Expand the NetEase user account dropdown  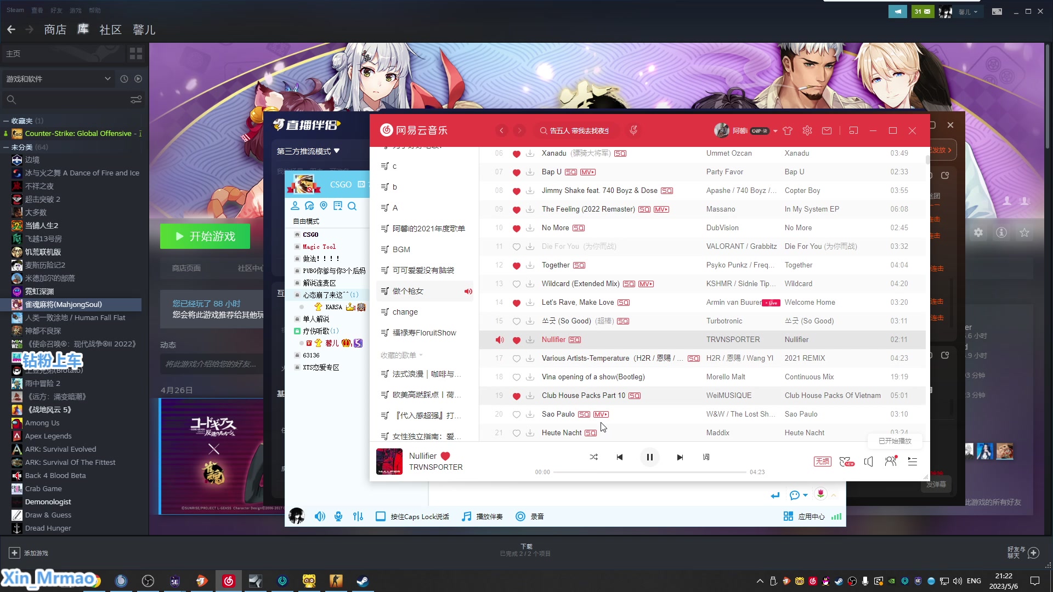[775, 131]
